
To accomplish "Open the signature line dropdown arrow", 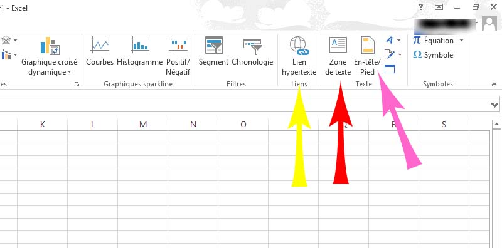I will (400, 55).
